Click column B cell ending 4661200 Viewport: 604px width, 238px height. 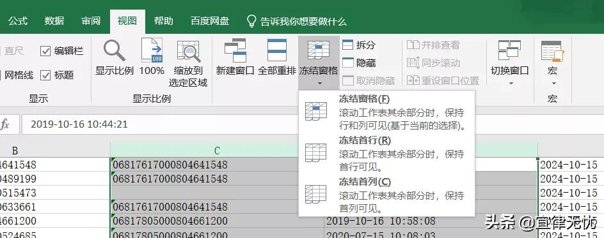pyautogui.click(x=55, y=221)
